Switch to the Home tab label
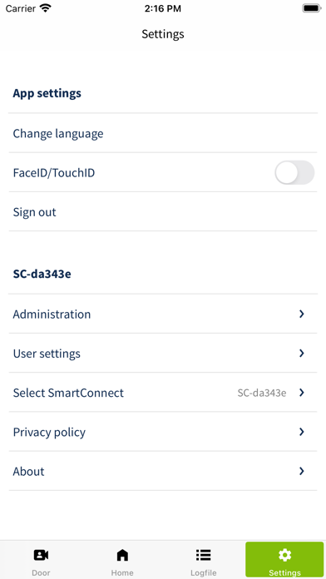Screen dimensions: 326x579 pos(122,573)
